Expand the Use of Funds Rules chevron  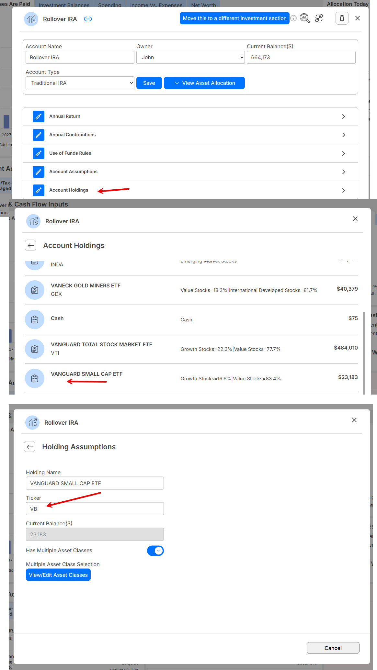coord(344,153)
